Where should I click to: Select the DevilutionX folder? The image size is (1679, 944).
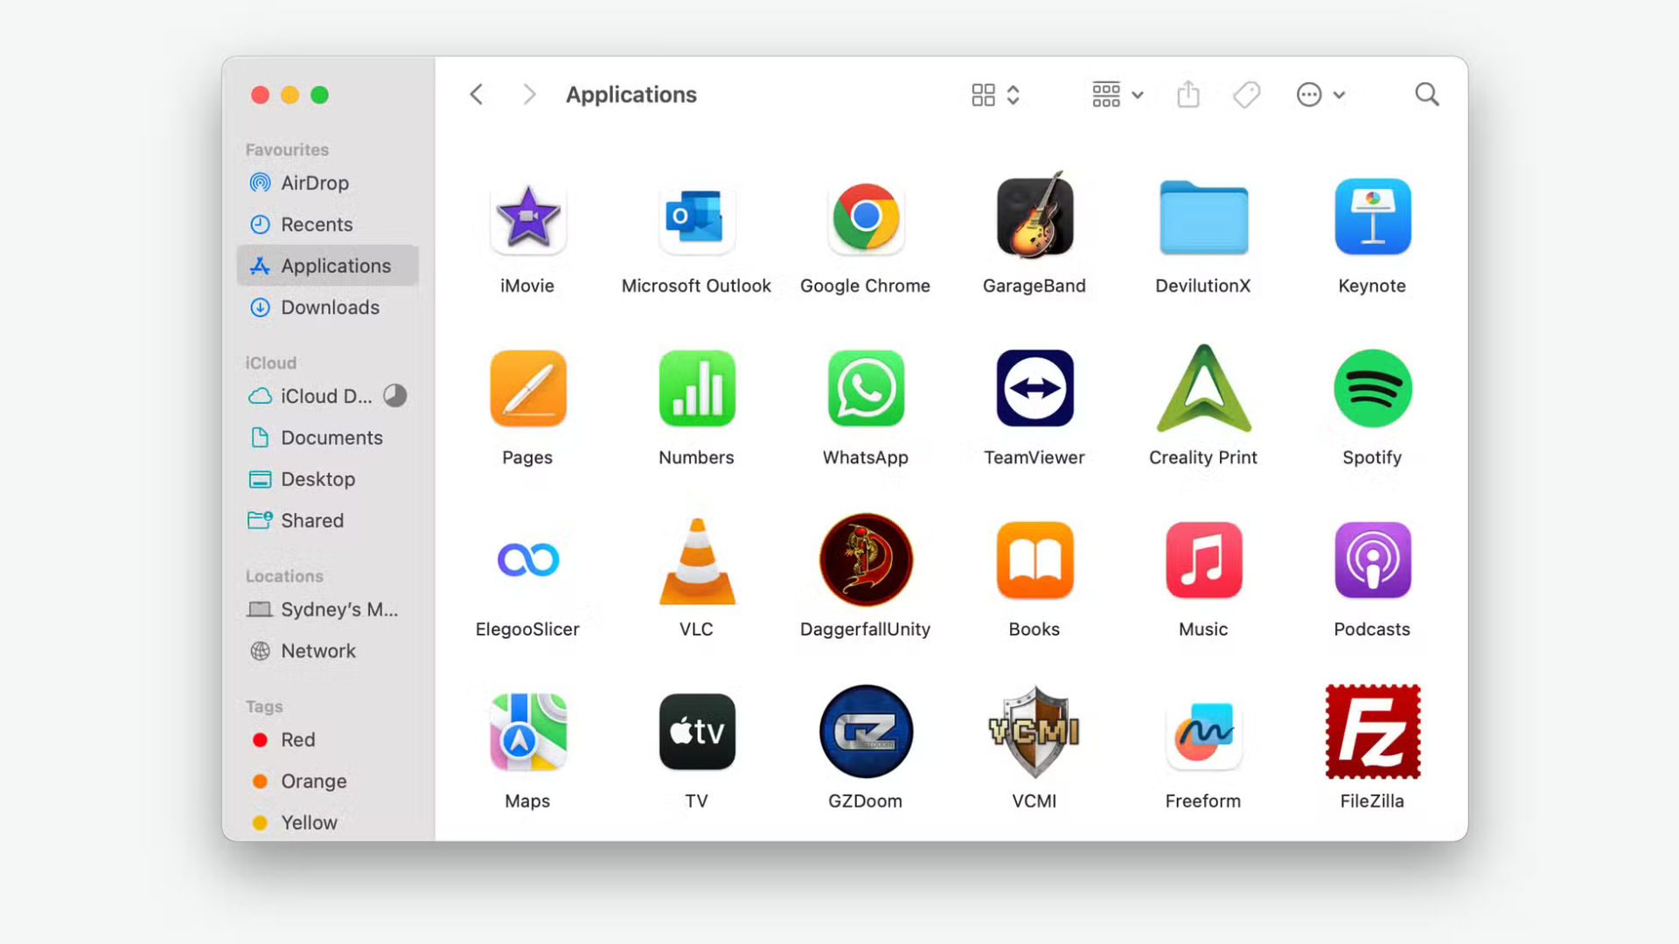tap(1203, 219)
